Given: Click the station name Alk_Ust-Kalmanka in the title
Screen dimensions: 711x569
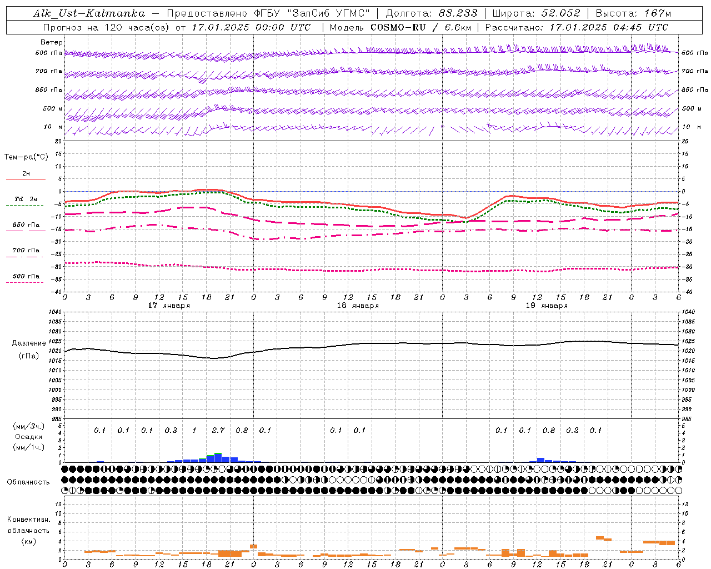Looking at the screenshot, I should (x=89, y=13).
